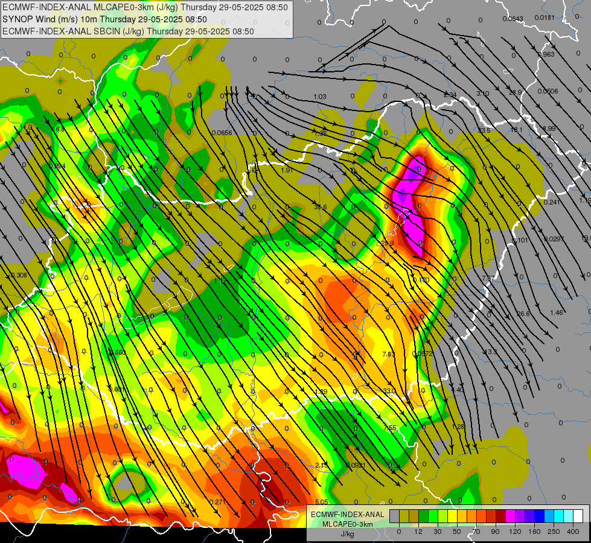Click the map value 0.0921
This screenshot has width=591, height=543.
(356, 465)
